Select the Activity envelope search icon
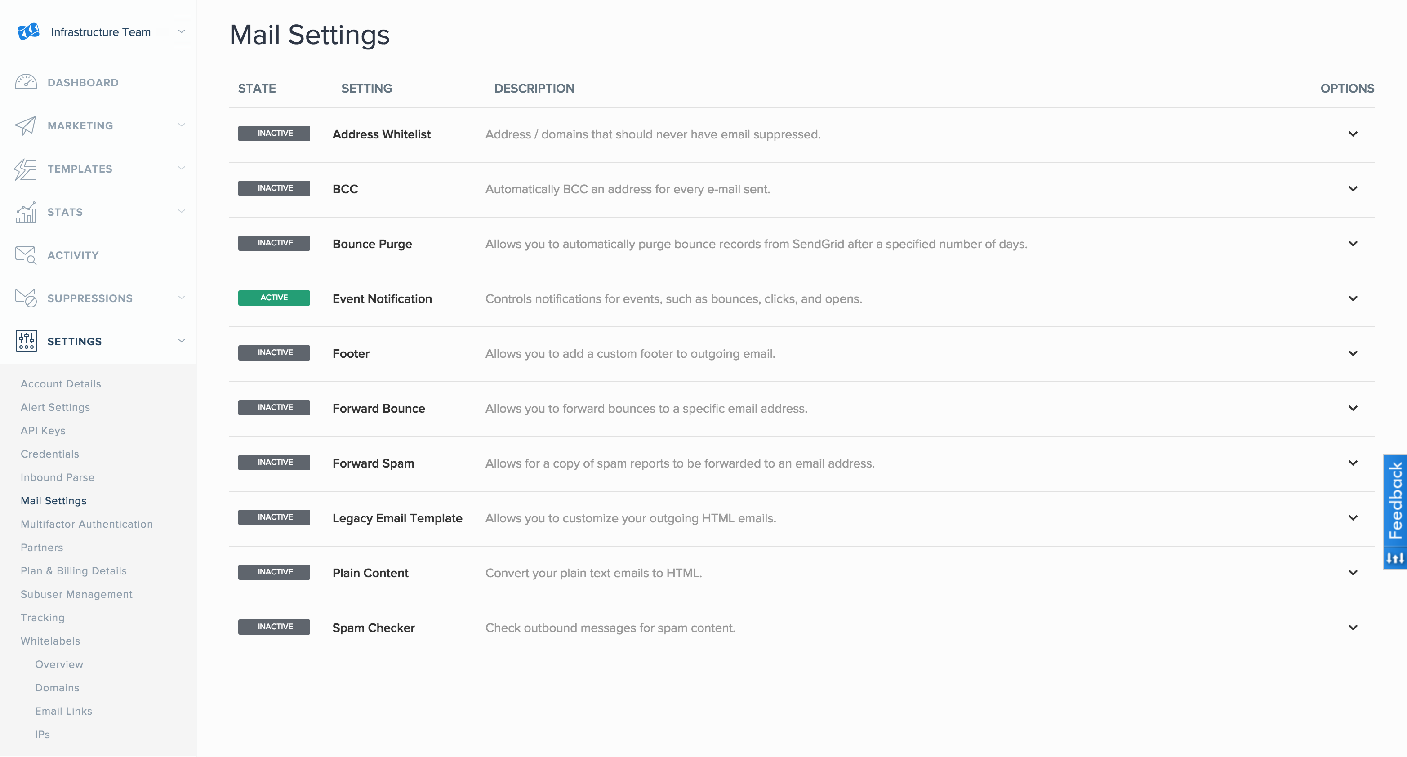The width and height of the screenshot is (1407, 757). (26, 254)
